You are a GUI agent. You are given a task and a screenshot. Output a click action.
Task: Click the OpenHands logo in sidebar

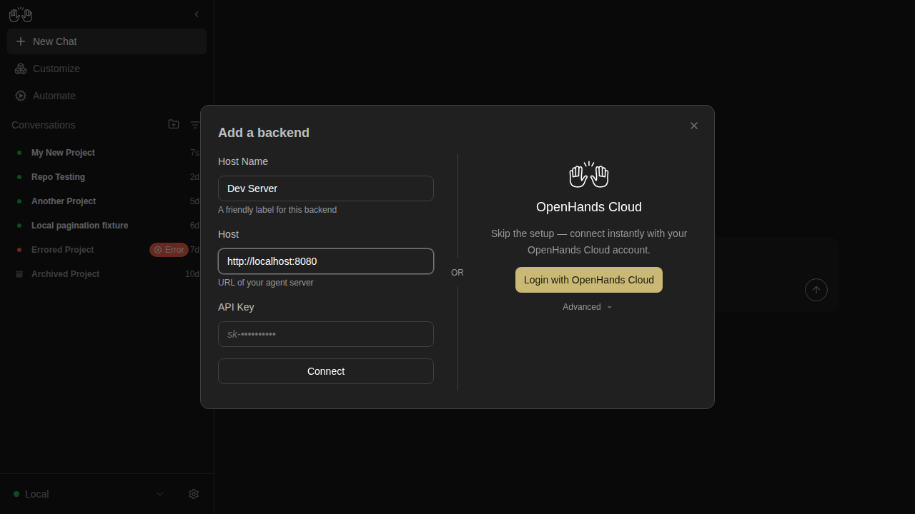21,14
